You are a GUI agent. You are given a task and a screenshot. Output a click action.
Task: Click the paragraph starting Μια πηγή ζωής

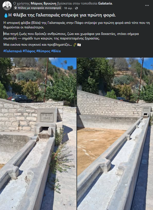point(71,36)
